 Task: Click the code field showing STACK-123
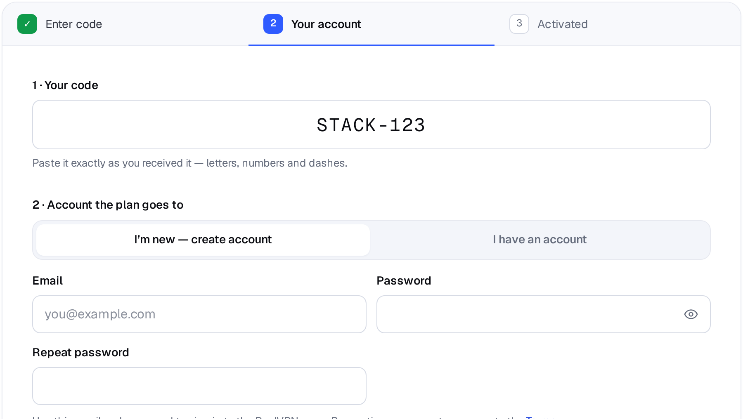point(371,125)
